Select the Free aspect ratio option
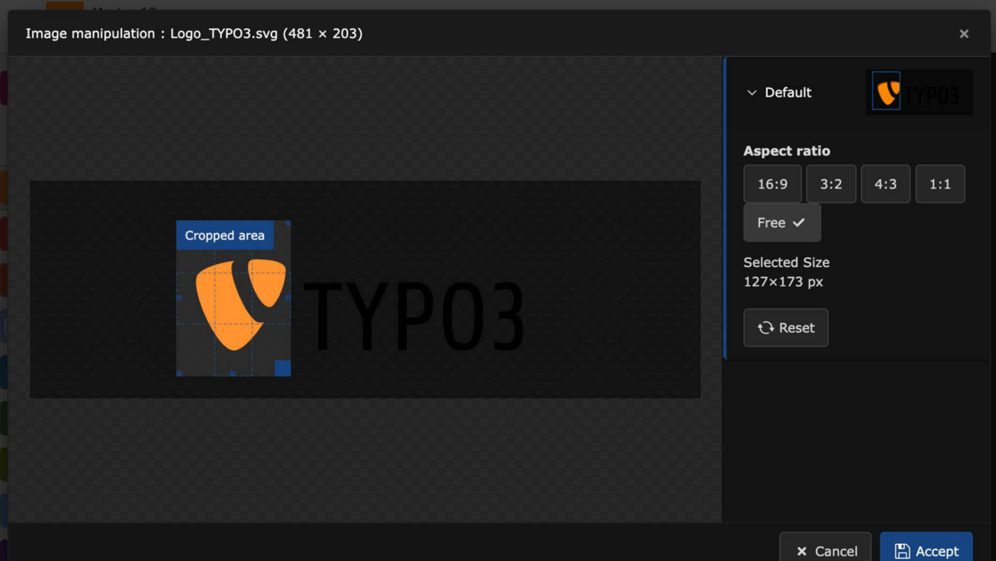Image resolution: width=996 pixels, height=561 pixels. [x=781, y=223]
